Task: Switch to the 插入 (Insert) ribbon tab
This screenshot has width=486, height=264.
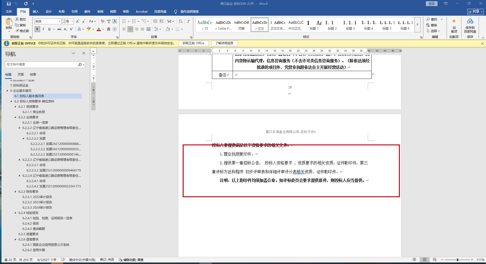Action: [36, 12]
